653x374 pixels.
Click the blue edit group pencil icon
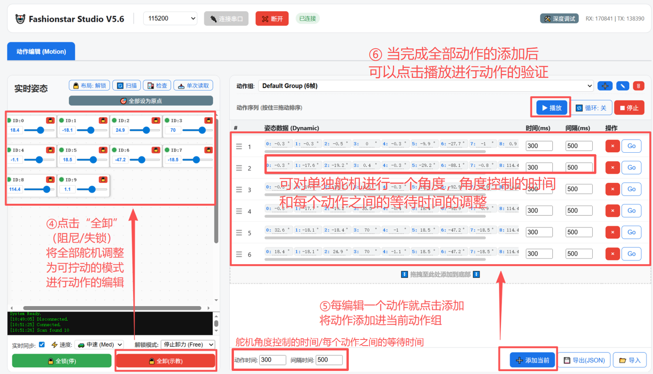(x=622, y=86)
